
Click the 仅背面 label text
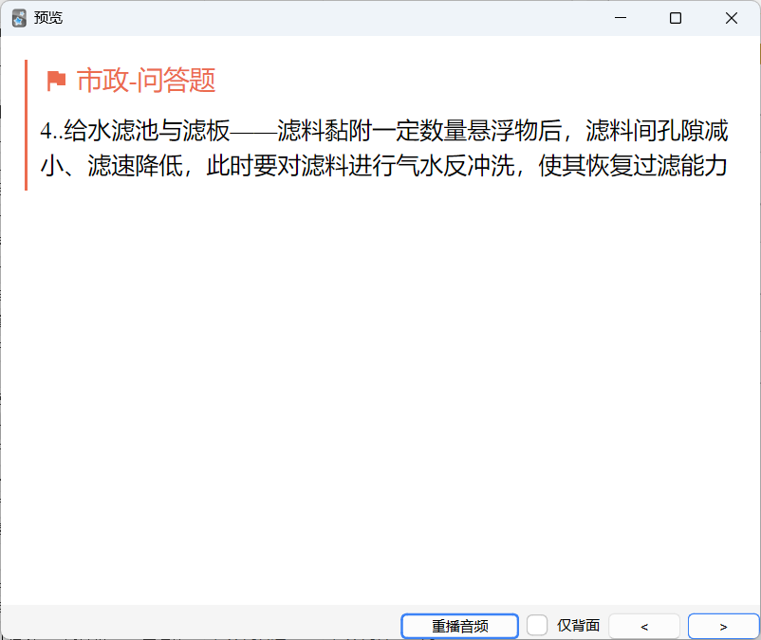click(578, 626)
